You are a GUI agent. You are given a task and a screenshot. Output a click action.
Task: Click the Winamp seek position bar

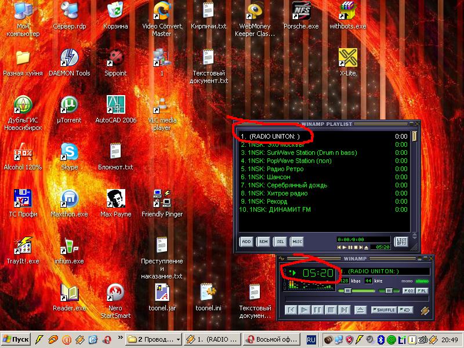(357, 299)
